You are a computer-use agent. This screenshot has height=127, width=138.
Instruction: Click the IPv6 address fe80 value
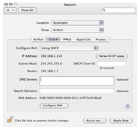(70, 98)
